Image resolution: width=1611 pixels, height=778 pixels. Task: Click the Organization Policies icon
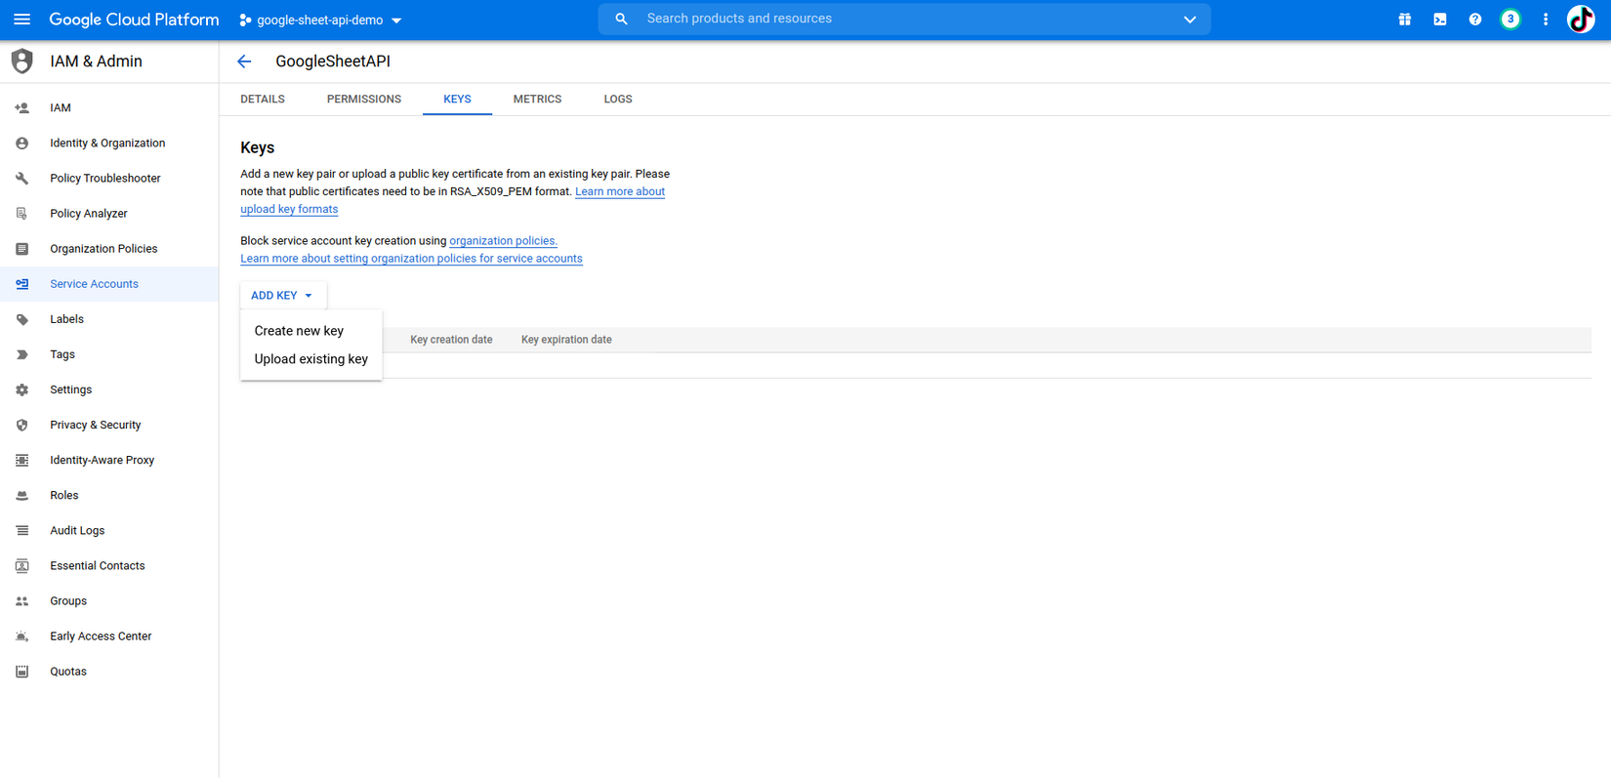pos(21,249)
